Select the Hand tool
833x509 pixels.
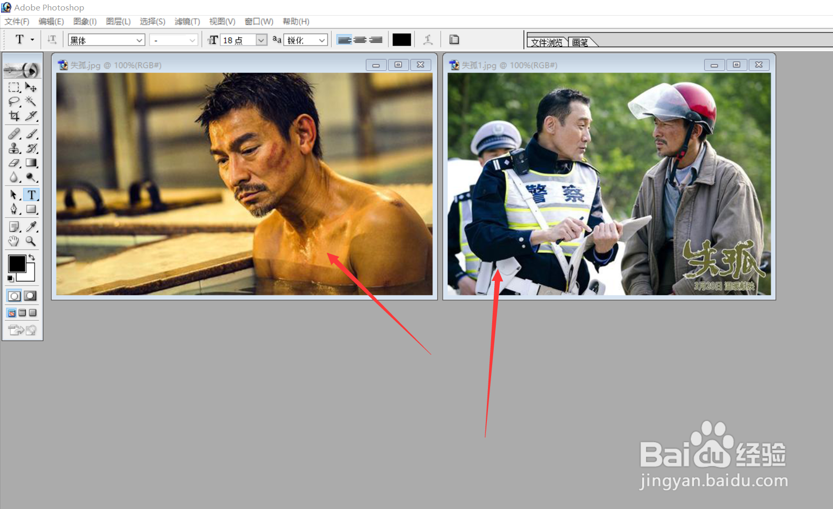[14, 241]
